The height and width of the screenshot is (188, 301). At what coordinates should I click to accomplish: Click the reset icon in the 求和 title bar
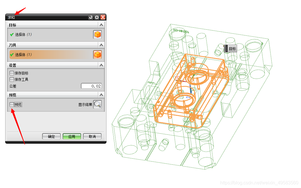pyautogui.click(x=91, y=17)
